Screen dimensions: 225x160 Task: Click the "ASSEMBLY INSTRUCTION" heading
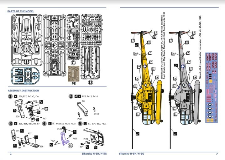pyautogui.click(x=24, y=90)
